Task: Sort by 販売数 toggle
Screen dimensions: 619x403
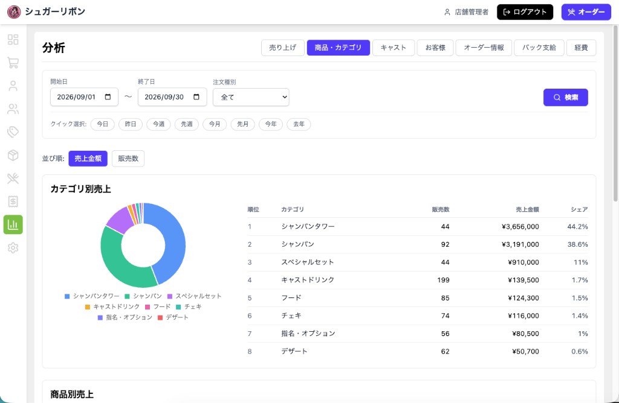Action: click(x=128, y=158)
